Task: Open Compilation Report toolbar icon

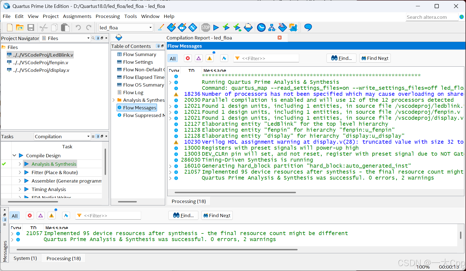Action: point(248,27)
